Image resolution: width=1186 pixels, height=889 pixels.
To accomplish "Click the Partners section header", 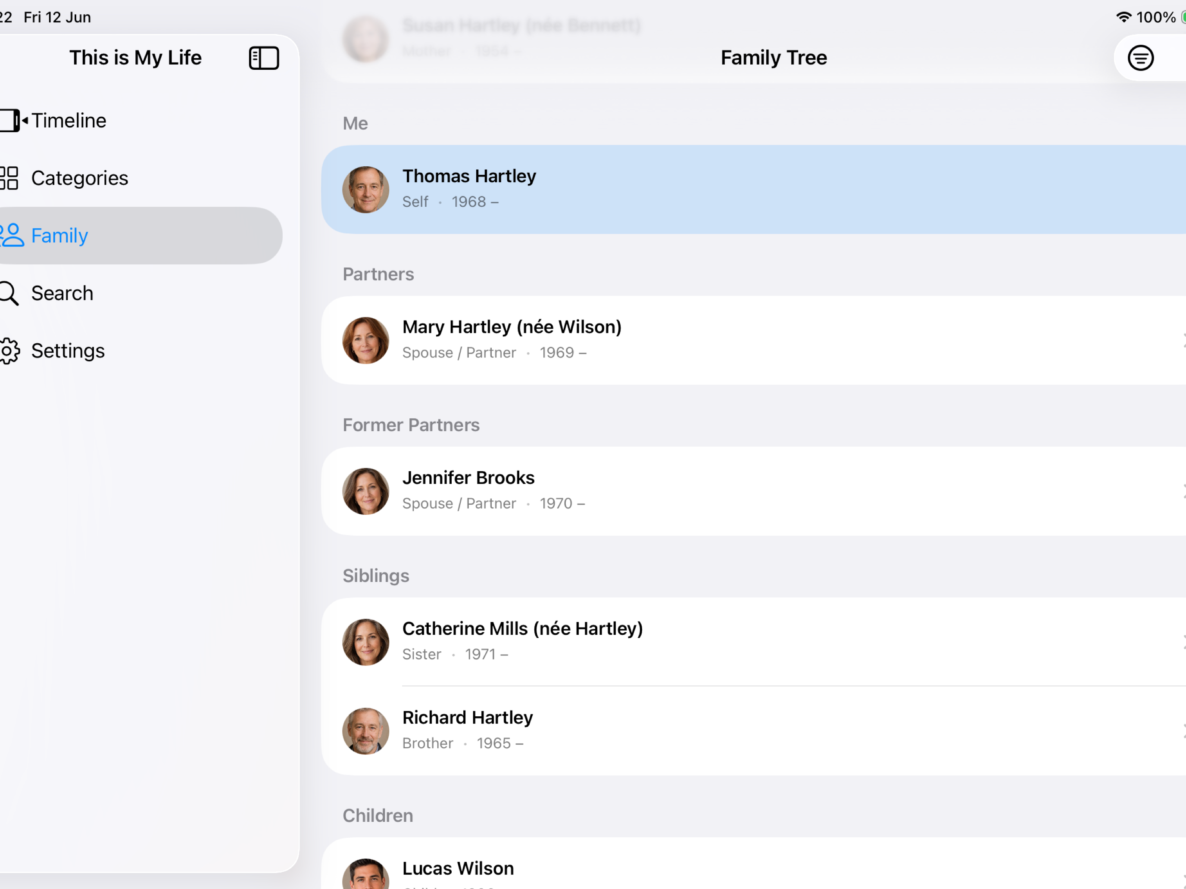I will tap(378, 274).
